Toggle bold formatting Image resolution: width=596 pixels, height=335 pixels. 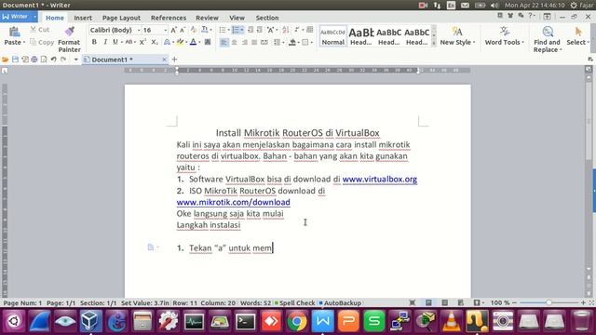coord(94,42)
